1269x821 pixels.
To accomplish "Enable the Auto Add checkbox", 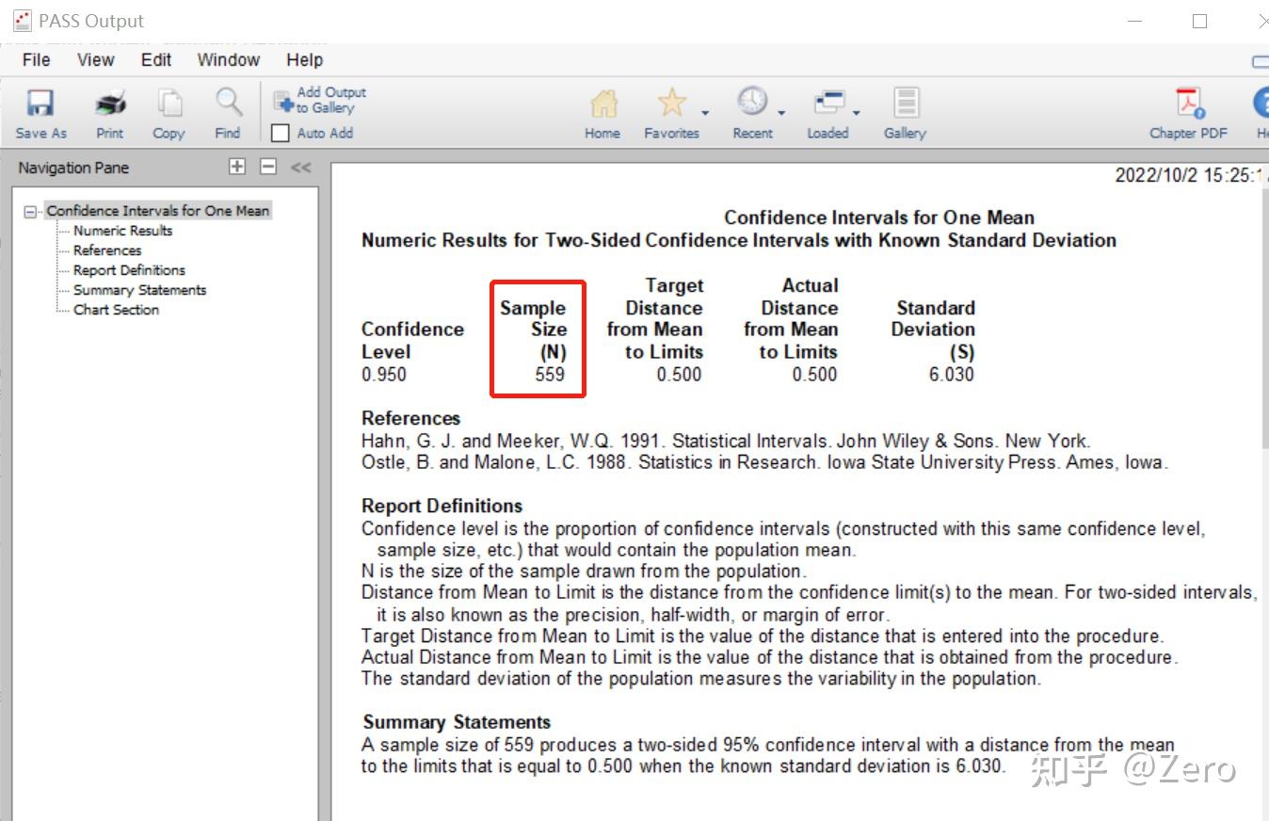I will [280, 133].
